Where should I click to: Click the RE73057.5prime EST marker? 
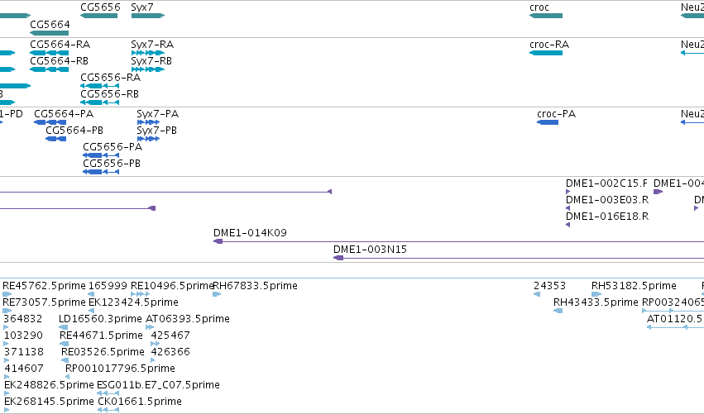(7, 312)
